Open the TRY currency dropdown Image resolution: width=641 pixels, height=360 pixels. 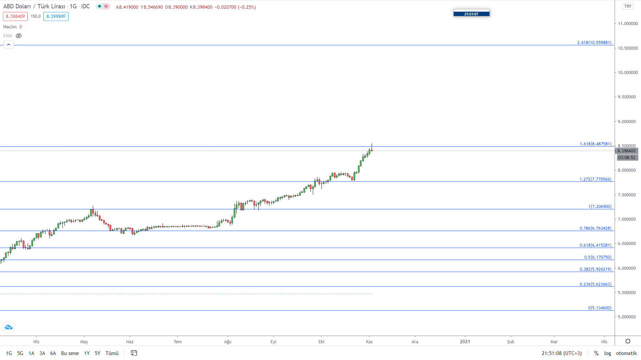click(x=628, y=6)
